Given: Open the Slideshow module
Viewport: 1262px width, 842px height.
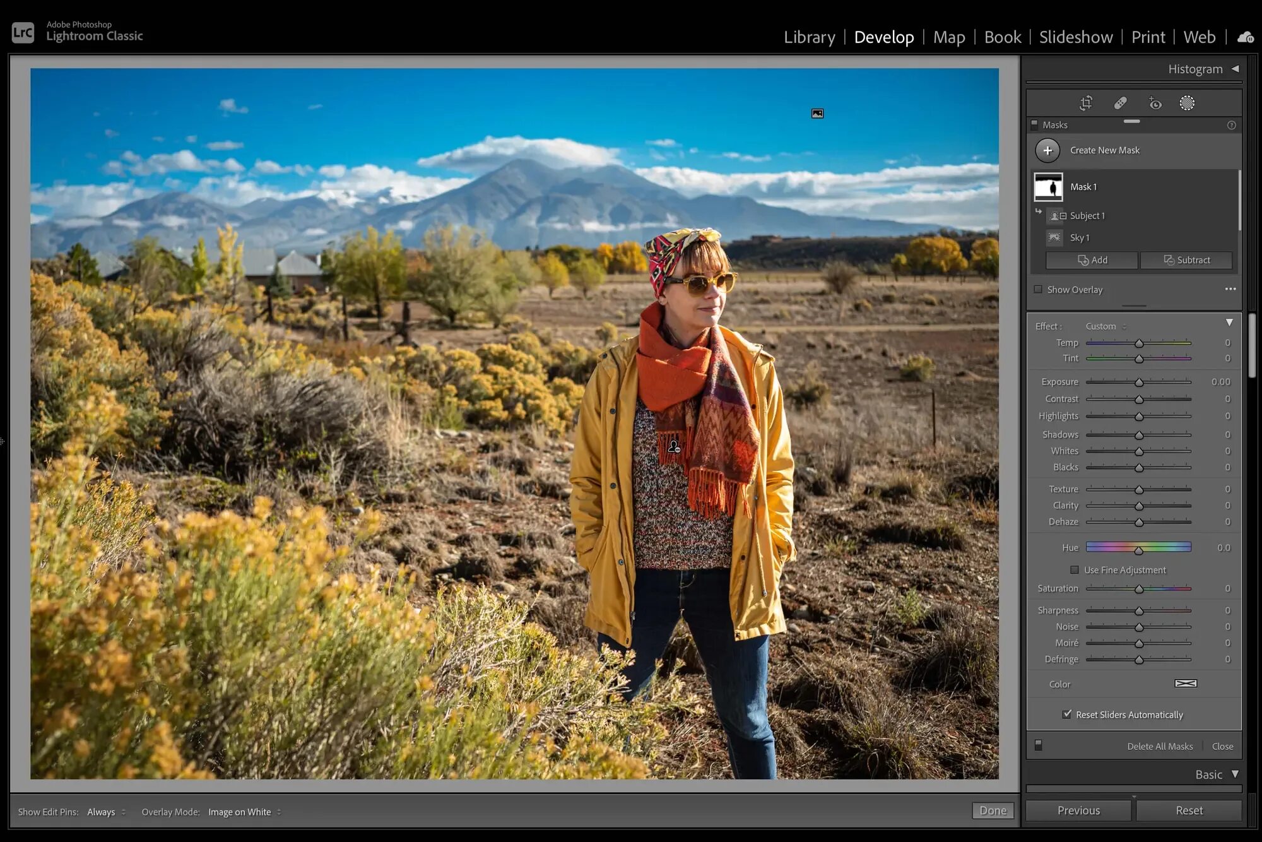Looking at the screenshot, I should (x=1076, y=37).
